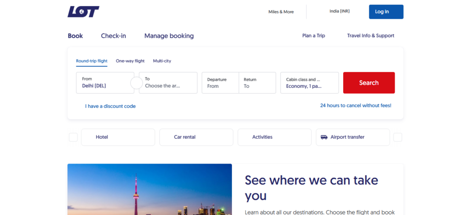The image size is (471, 215).
Task: Click the To arrival airport field
Action: tap(168, 83)
